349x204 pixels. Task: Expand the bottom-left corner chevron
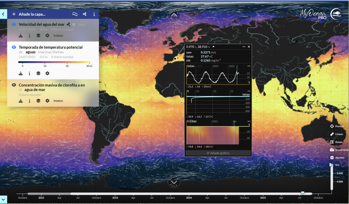(x=3, y=199)
